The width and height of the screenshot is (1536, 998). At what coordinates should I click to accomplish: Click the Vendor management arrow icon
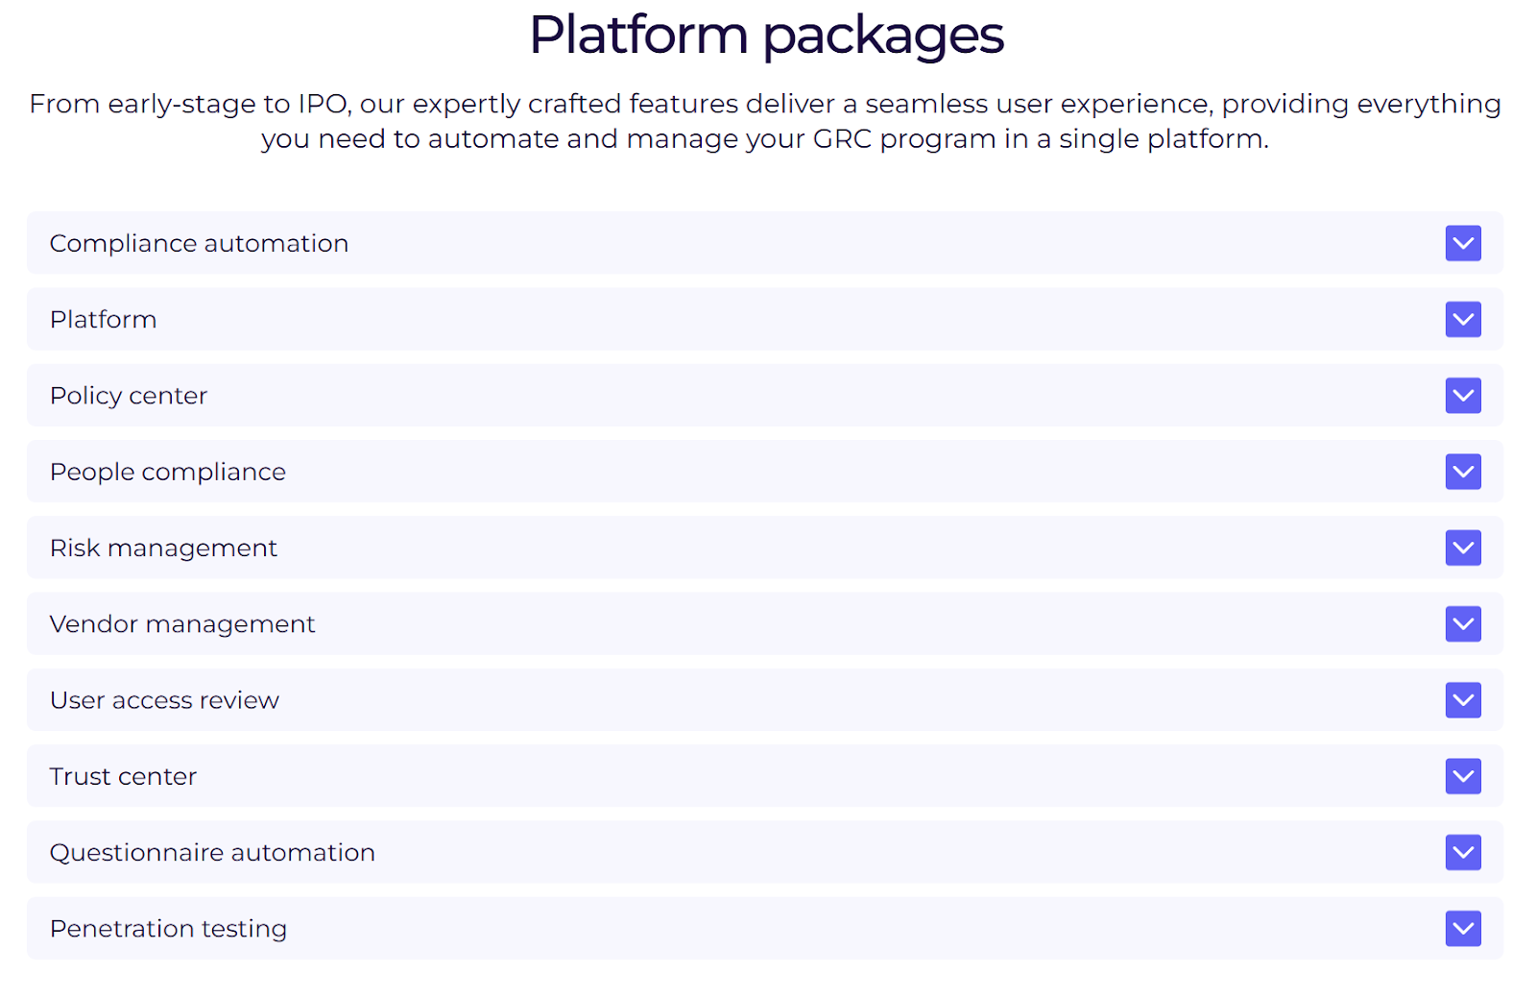coord(1462,623)
